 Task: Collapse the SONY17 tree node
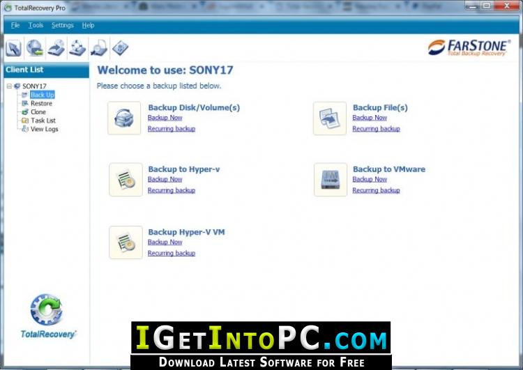[x=9, y=86]
